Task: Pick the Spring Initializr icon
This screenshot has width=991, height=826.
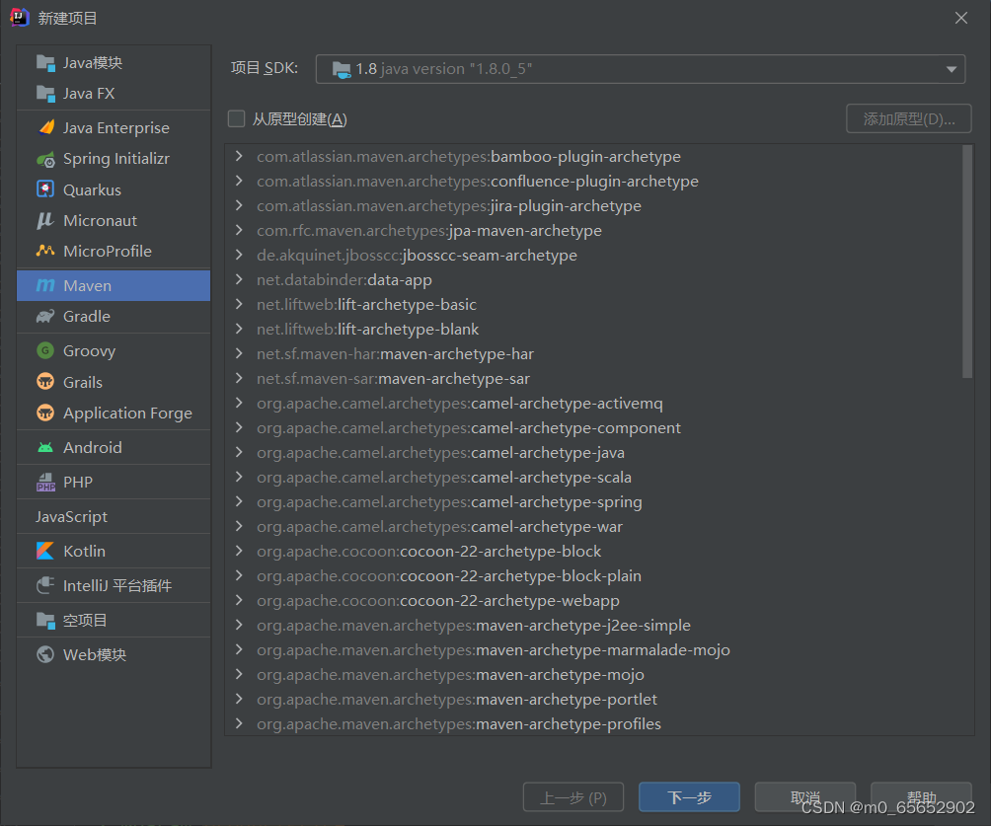Action: pos(45,159)
